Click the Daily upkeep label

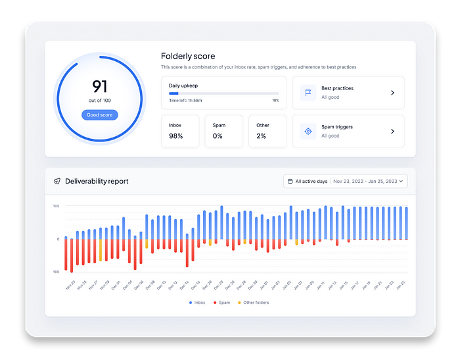(183, 86)
